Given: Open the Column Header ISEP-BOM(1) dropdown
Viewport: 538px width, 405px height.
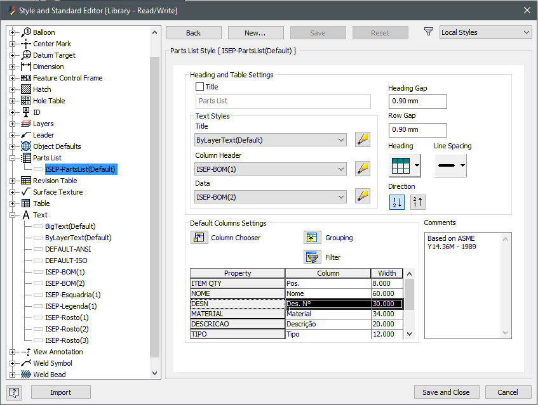Looking at the screenshot, I should click(271, 169).
